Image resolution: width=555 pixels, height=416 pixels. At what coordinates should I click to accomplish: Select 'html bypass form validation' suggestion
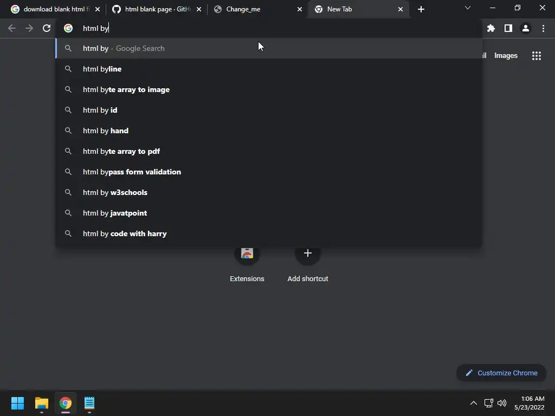(268, 172)
